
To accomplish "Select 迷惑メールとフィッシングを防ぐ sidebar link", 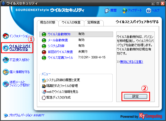I will 20,84.
